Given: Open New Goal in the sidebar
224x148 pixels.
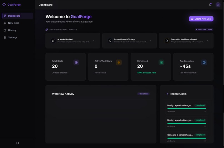Looking at the screenshot, I should (18, 23).
